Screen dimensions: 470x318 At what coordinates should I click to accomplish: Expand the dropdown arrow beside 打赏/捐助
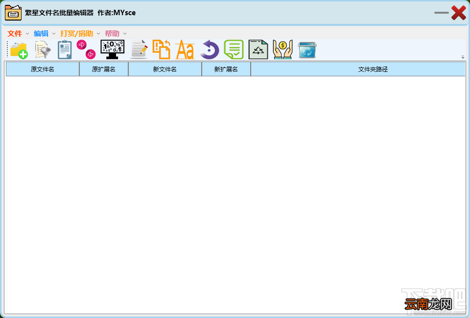click(98, 34)
